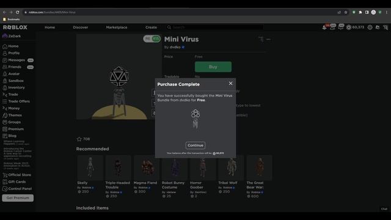Open the Robux balance 60,373

point(356,27)
